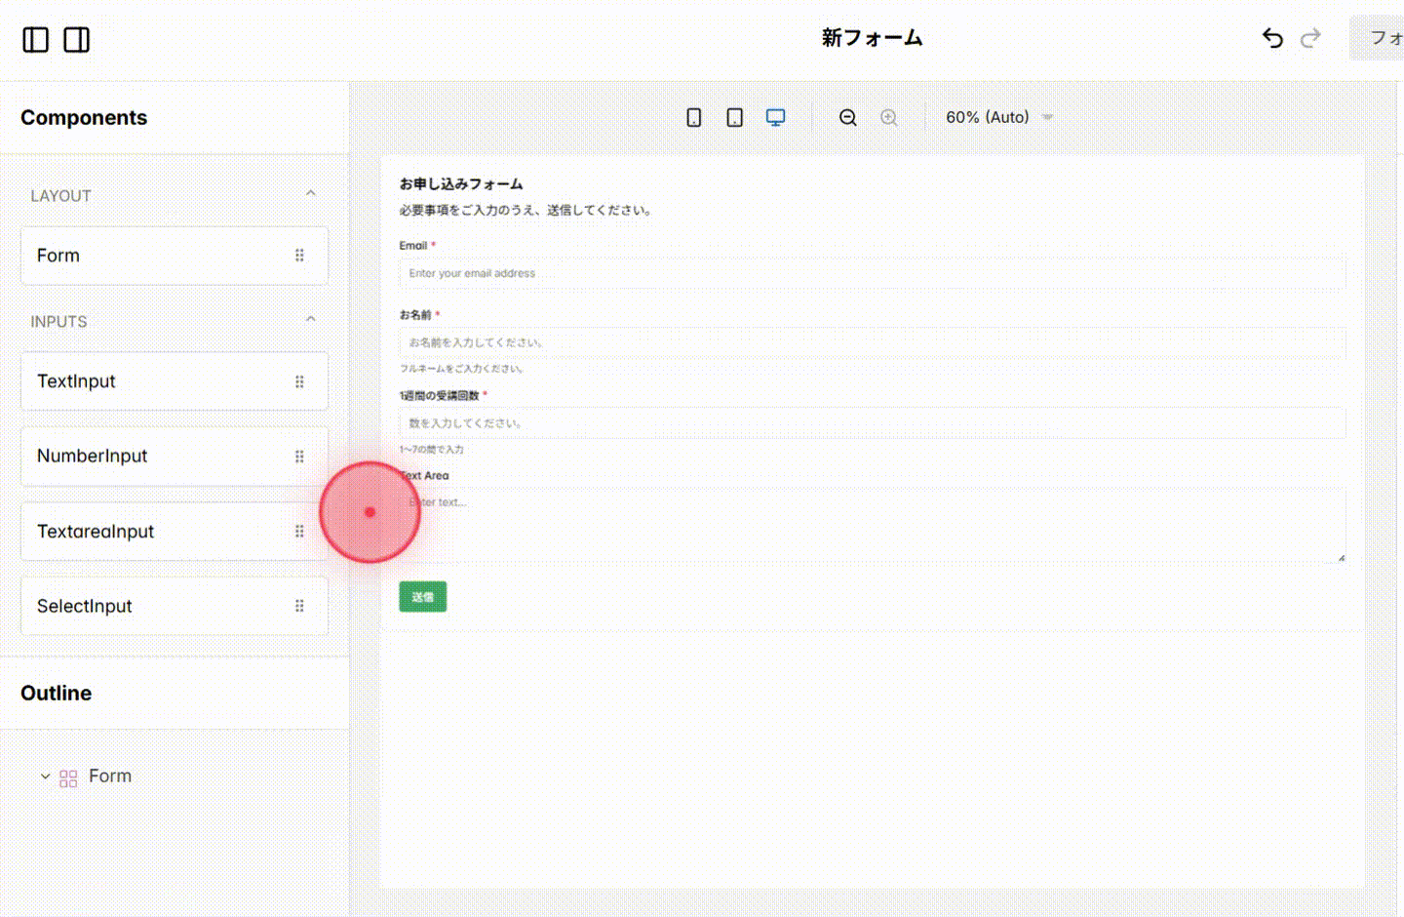Select the desktop preview icon

click(x=775, y=115)
